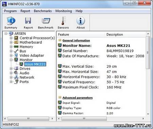Image resolution: width=153 pixels, height=129 pixels.
Task: Click the General information heading
Action: tap(76, 40)
